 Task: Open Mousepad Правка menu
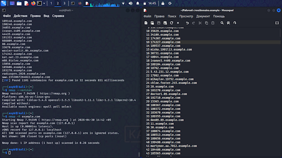(x=159, y=16)
